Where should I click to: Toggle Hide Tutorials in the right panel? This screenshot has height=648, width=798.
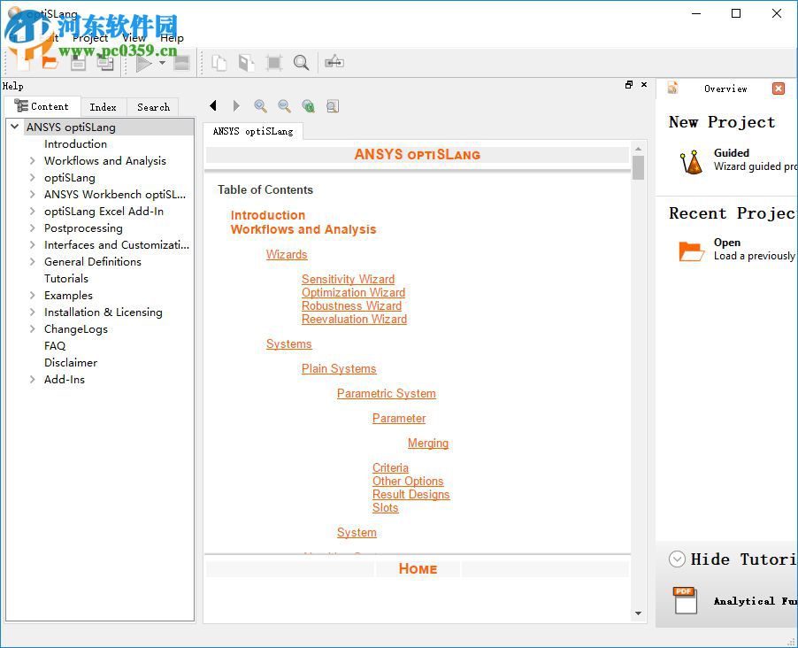[x=677, y=559]
